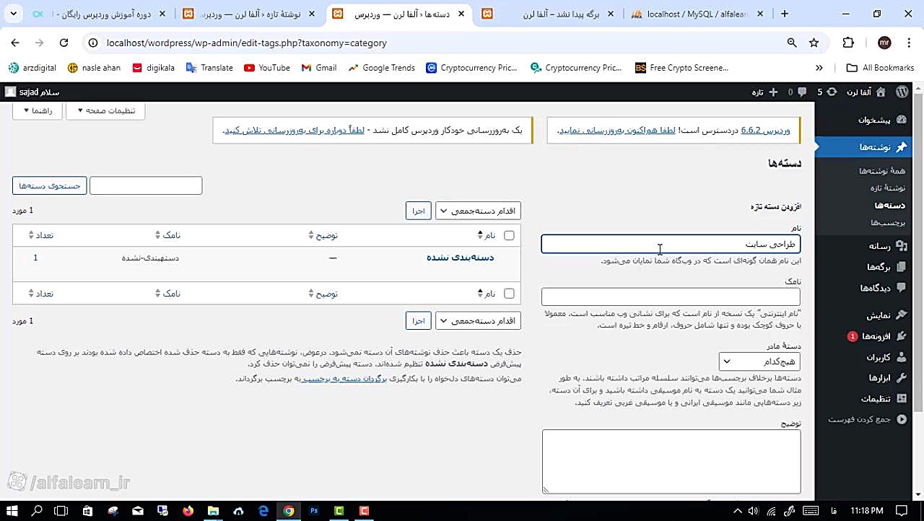Open رسانه (Media) in the sidebar
This screenshot has width=924, height=521.
(x=879, y=245)
